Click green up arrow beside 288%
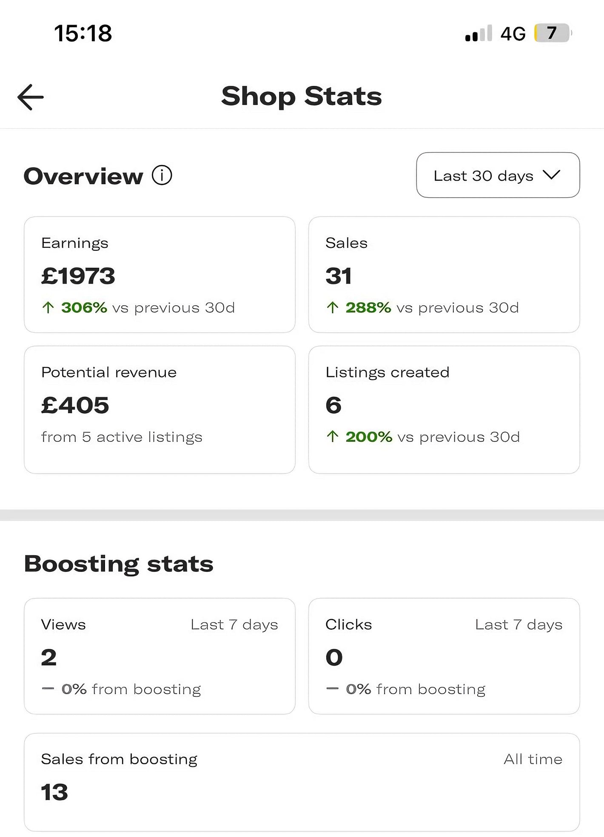604x837 pixels. [333, 307]
